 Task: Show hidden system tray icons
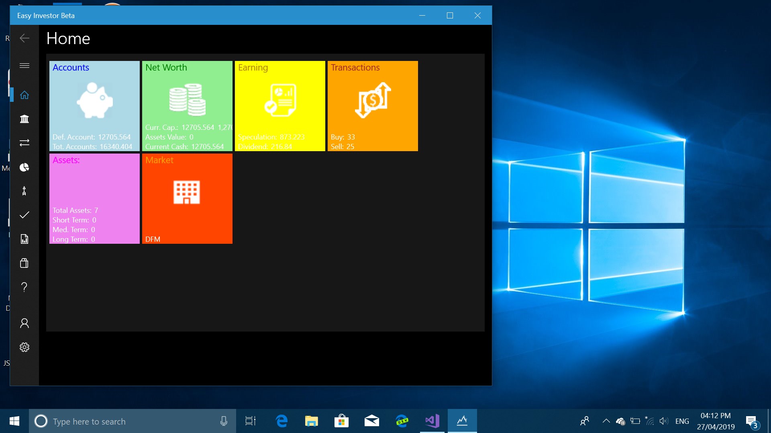[x=606, y=421]
